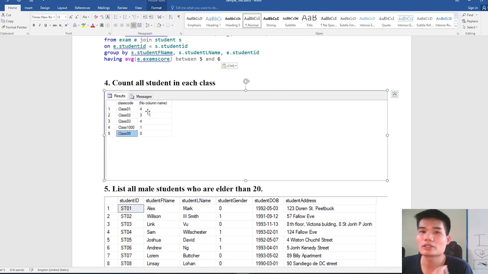Click the Numbering list icon
488x274 pixels.
tap(125, 17)
